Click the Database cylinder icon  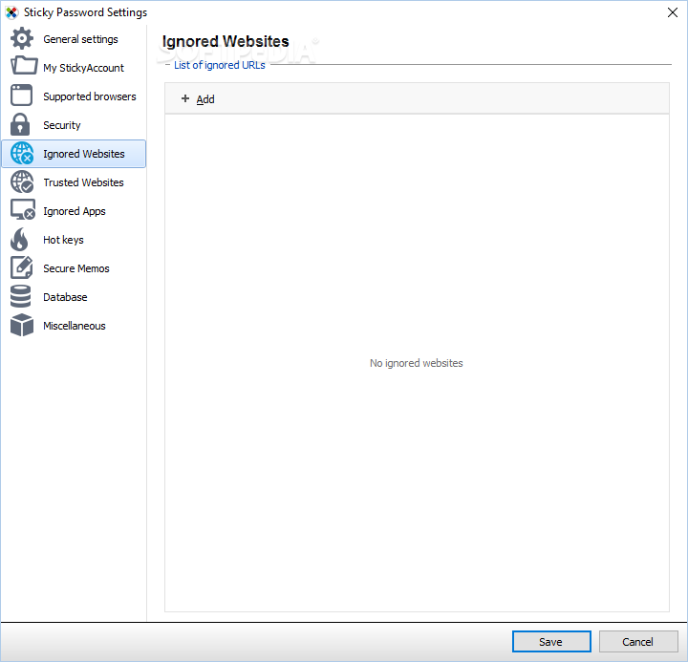(x=21, y=296)
